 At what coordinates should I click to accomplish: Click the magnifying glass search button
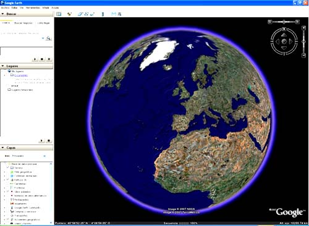(x=48, y=38)
